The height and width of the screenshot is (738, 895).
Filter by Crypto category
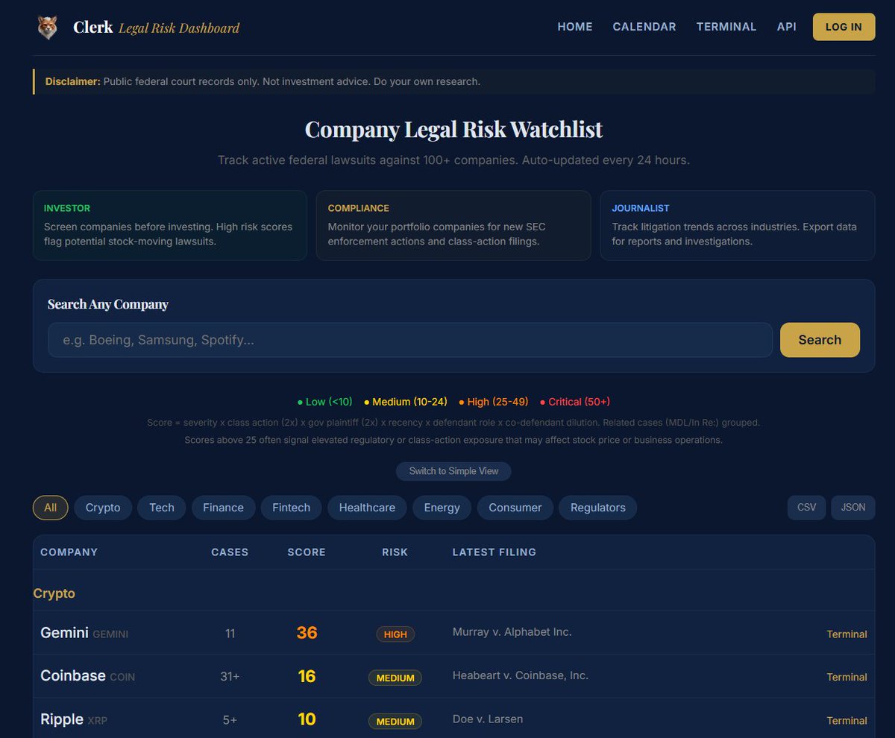103,508
